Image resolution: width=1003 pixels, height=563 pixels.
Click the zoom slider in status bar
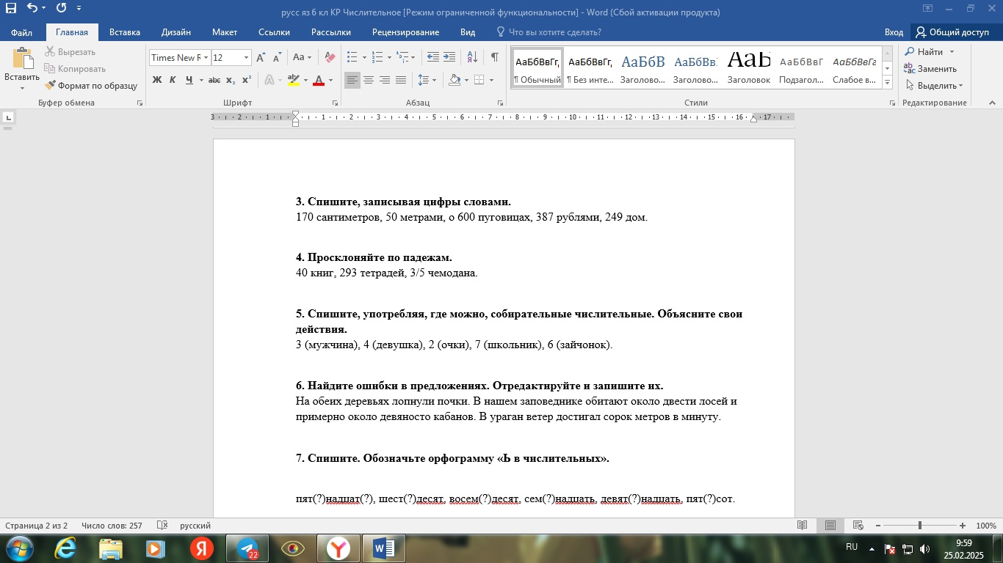pyautogui.click(x=920, y=526)
